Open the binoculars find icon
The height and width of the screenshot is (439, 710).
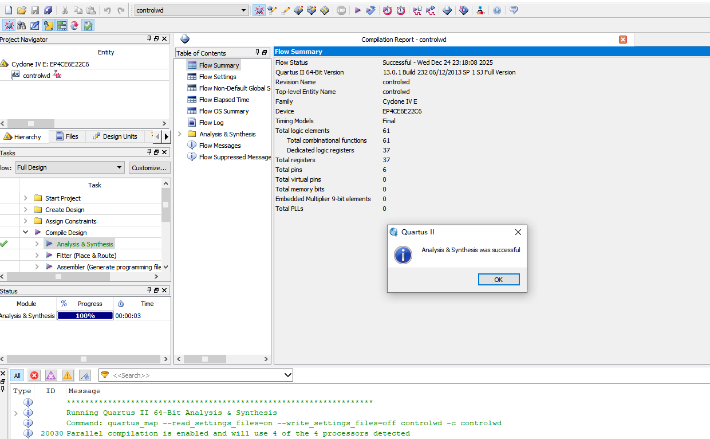coord(22,25)
